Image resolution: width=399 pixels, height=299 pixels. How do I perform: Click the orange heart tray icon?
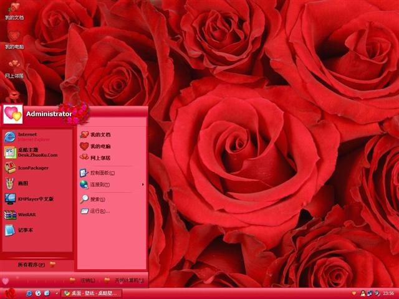354,293
